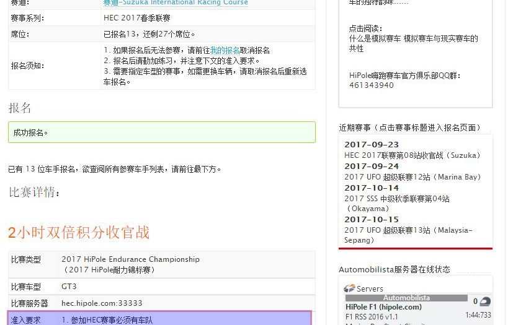
Task: Select date 2017-10-15 in recent events
Action: [x=372, y=219]
